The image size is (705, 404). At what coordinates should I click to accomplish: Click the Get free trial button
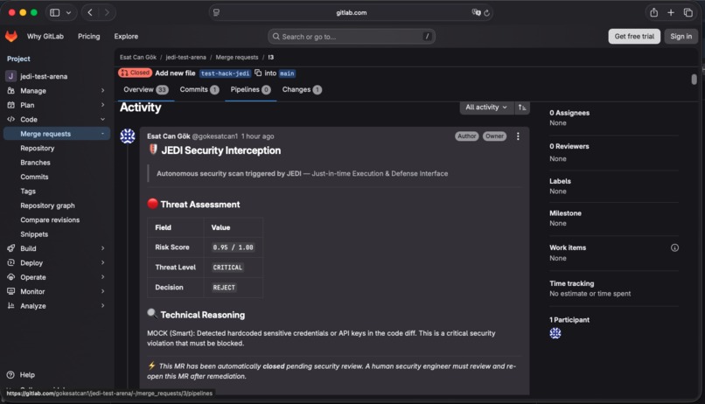click(x=634, y=37)
